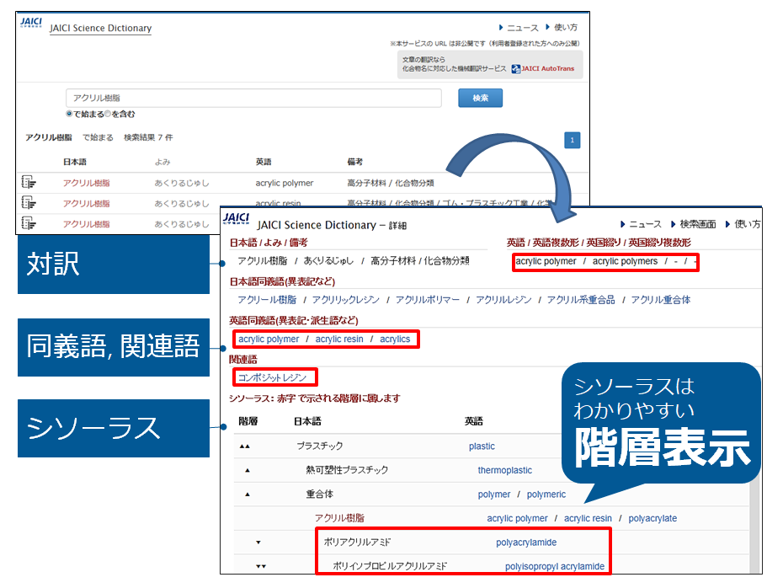783x588 pixels.
Task: Click the ポリアクリルアミド thesaurus entry
Action: (x=357, y=542)
